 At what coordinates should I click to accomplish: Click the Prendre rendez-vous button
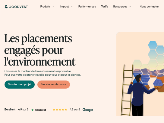54,84
